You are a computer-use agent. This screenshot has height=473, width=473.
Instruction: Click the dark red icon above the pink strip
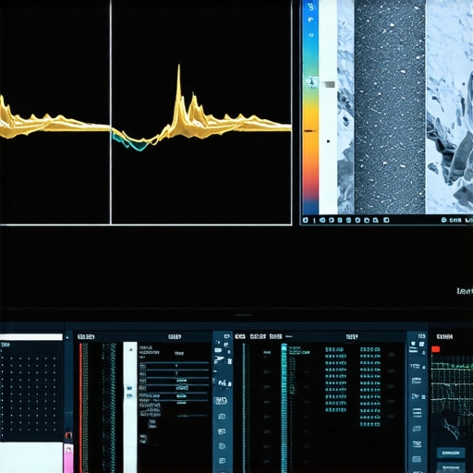coord(68,435)
